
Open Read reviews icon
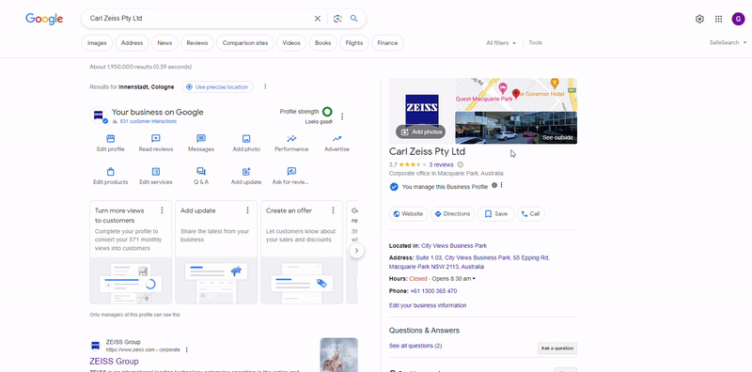(x=155, y=139)
